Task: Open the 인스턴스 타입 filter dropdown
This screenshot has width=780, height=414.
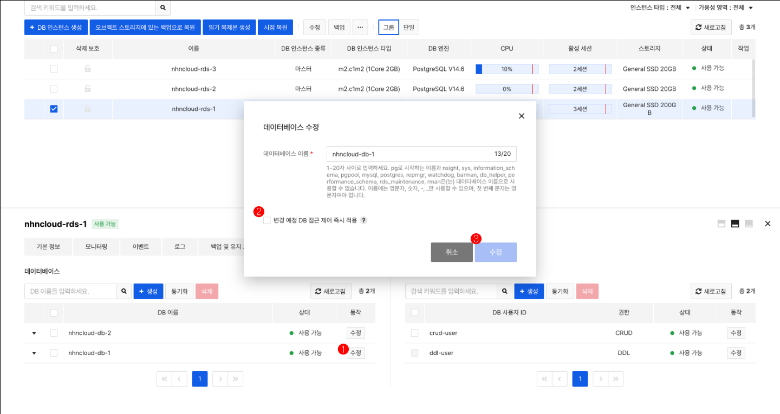Action: pos(660,8)
